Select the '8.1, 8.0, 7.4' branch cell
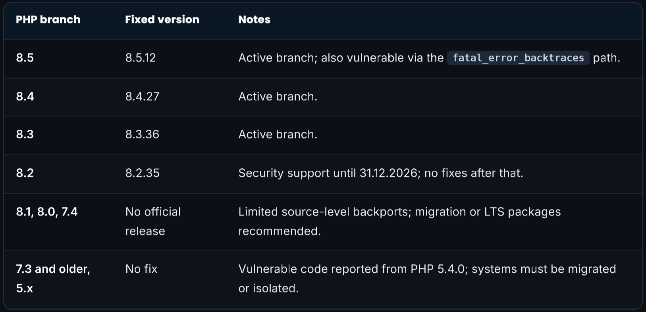This screenshot has height=312, width=646. click(x=47, y=212)
